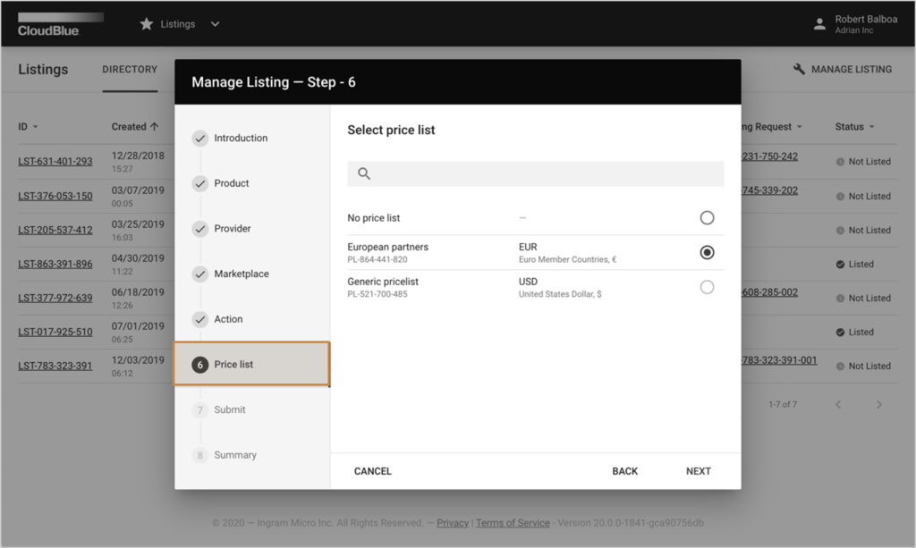Open the Status column filter dropdown
The width and height of the screenshot is (916, 548).
pos(874,126)
